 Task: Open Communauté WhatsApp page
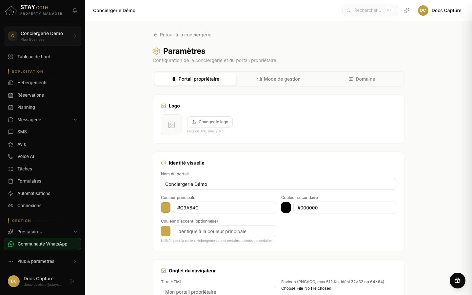click(x=43, y=244)
